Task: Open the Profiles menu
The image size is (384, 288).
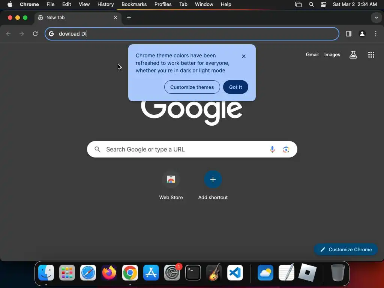Action: coord(163,4)
